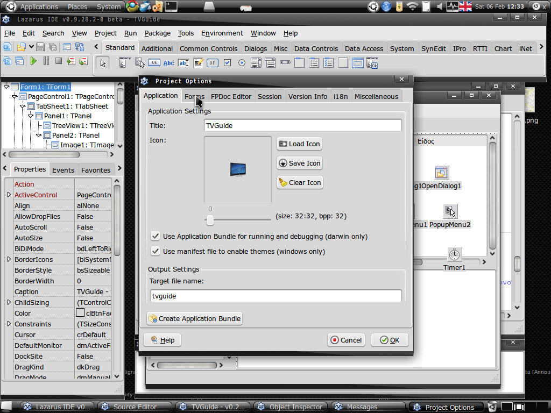The width and height of the screenshot is (551, 413).
Task: Toggle Use manifest file checkbox
Action: click(156, 251)
